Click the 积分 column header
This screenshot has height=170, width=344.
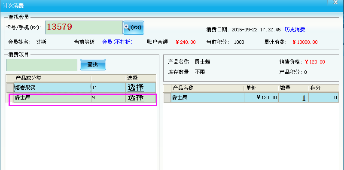pyautogui.click(x=323, y=88)
